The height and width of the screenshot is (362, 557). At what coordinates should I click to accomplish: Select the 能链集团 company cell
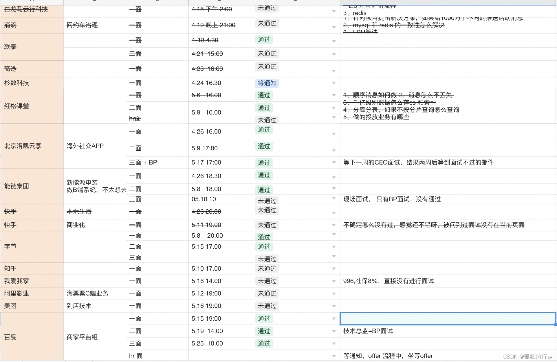(32, 186)
